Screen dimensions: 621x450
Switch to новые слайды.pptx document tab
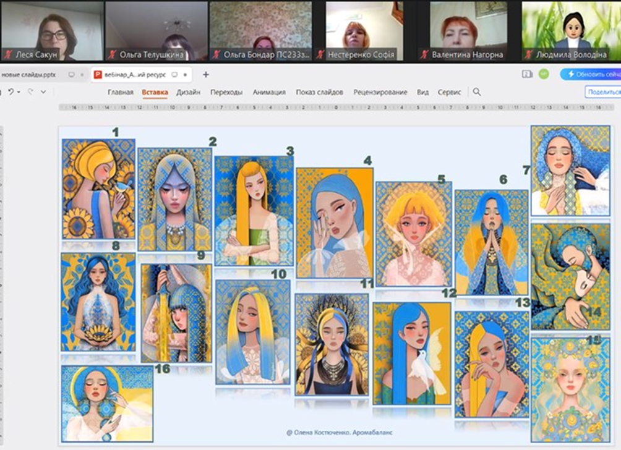(29, 75)
